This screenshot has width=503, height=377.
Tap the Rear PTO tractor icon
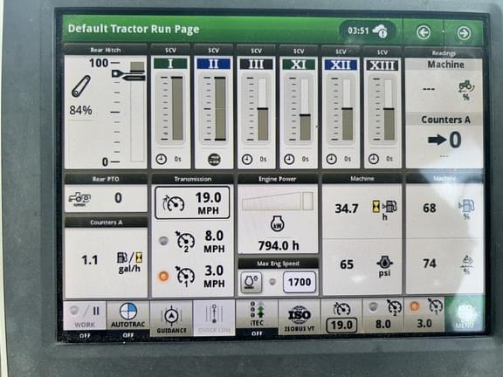click(79, 199)
